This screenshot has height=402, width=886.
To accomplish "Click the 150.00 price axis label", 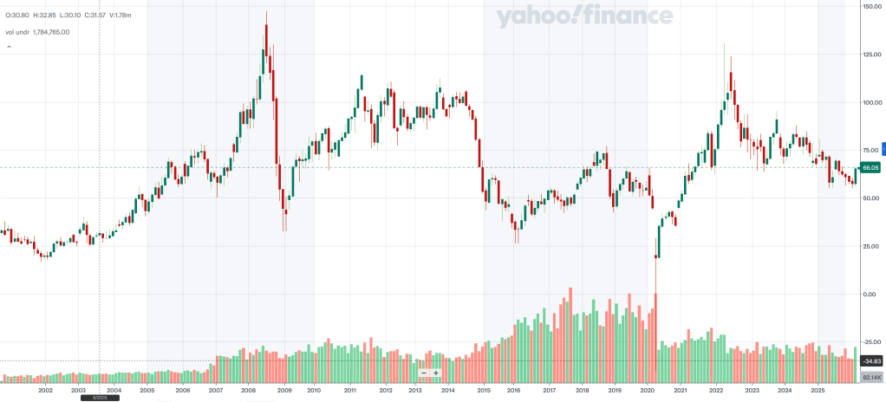I will pyautogui.click(x=870, y=7).
